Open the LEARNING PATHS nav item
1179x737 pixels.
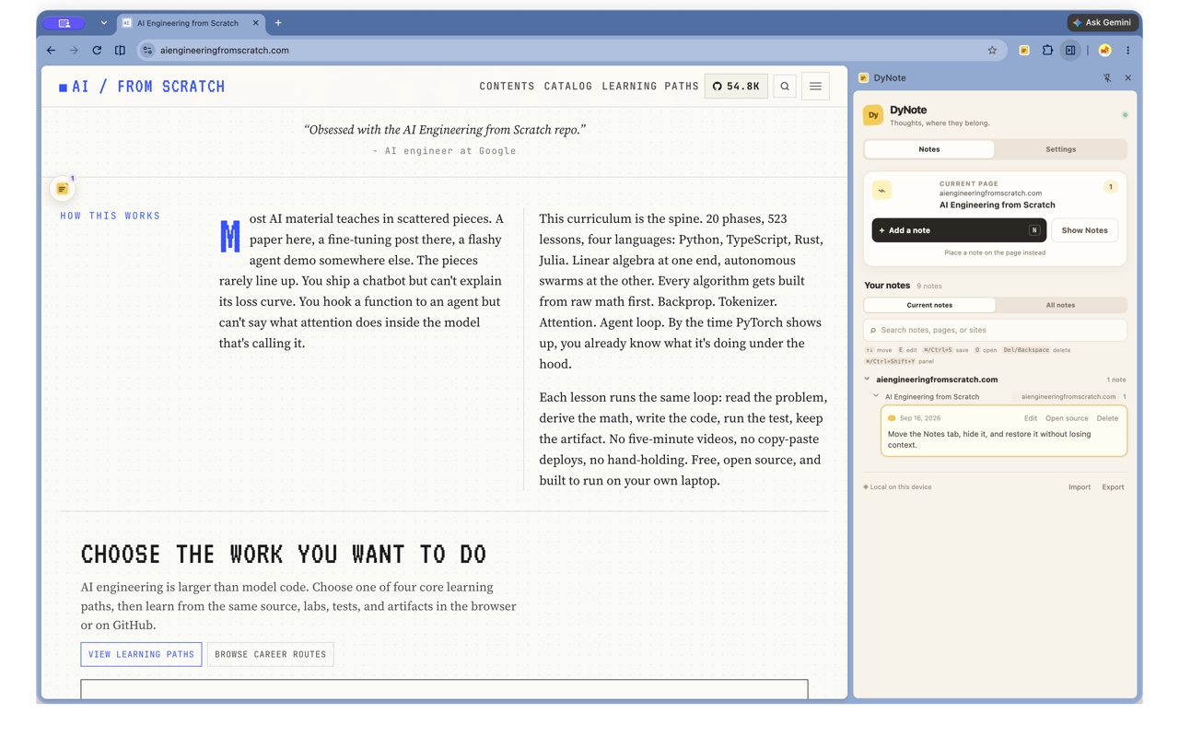tap(650, 87)
